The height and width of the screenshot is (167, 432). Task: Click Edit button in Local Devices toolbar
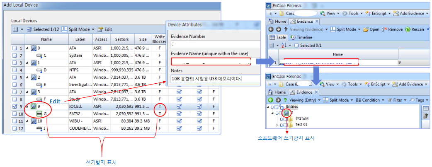click(104, 29)
